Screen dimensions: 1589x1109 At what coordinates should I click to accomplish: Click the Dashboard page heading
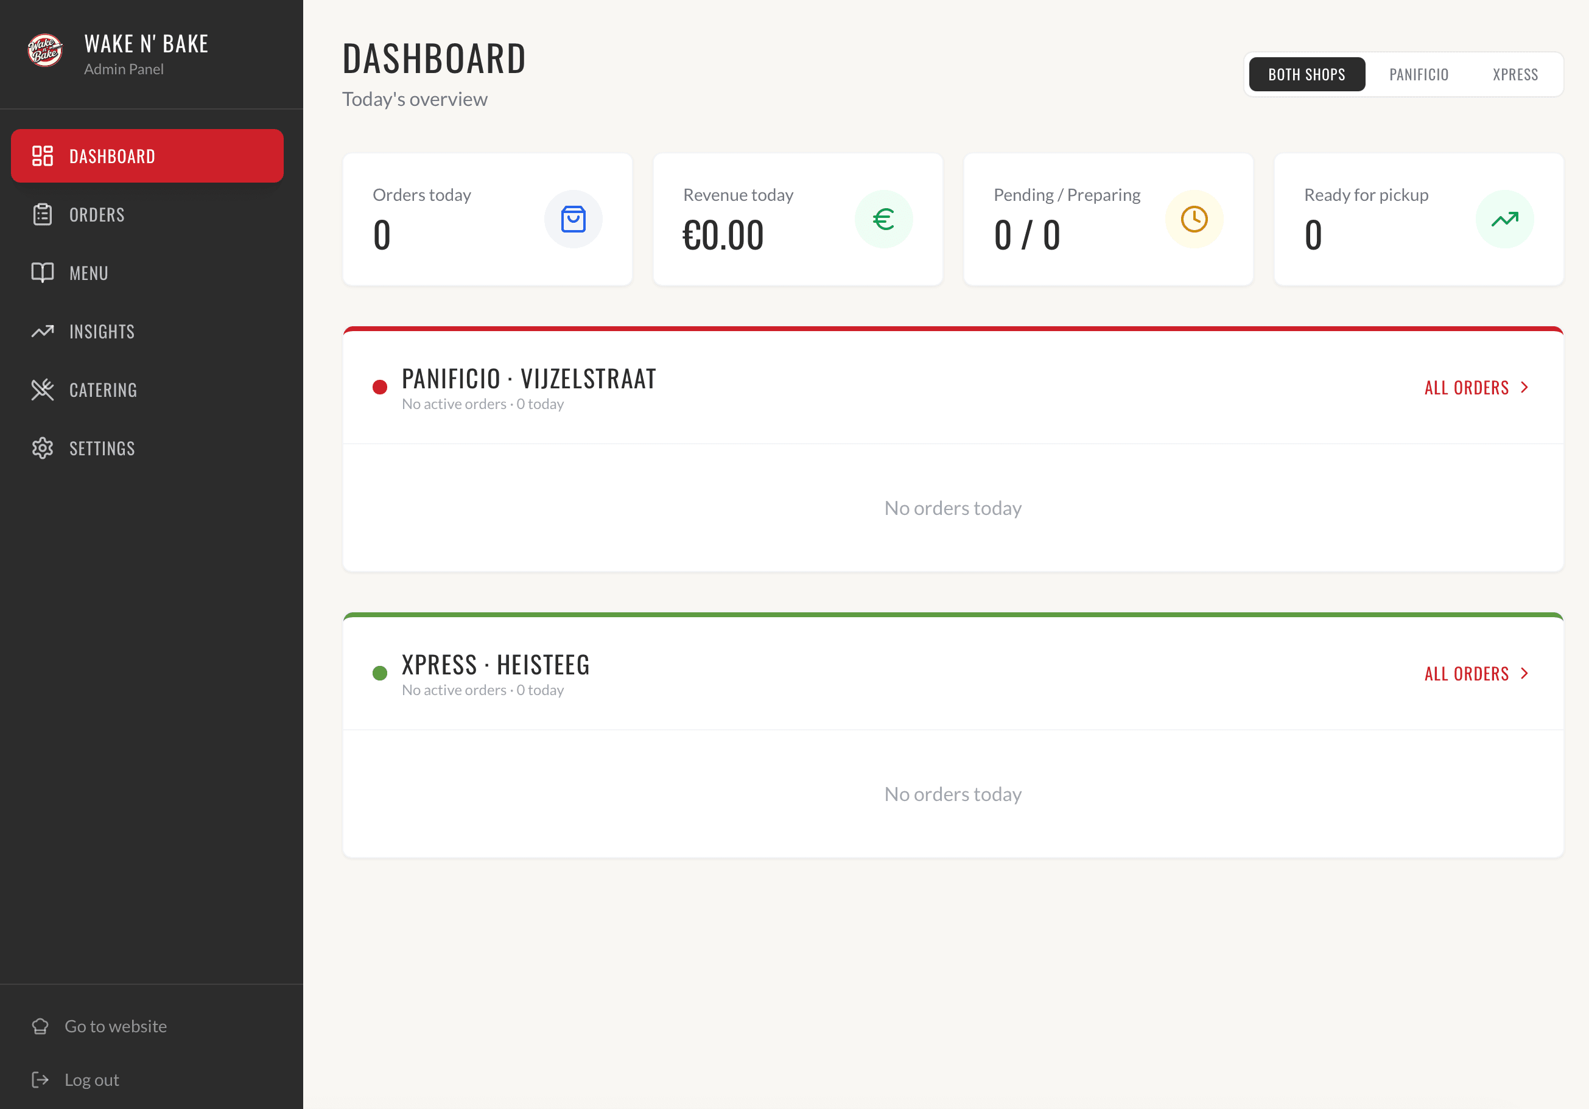[434, 58]
